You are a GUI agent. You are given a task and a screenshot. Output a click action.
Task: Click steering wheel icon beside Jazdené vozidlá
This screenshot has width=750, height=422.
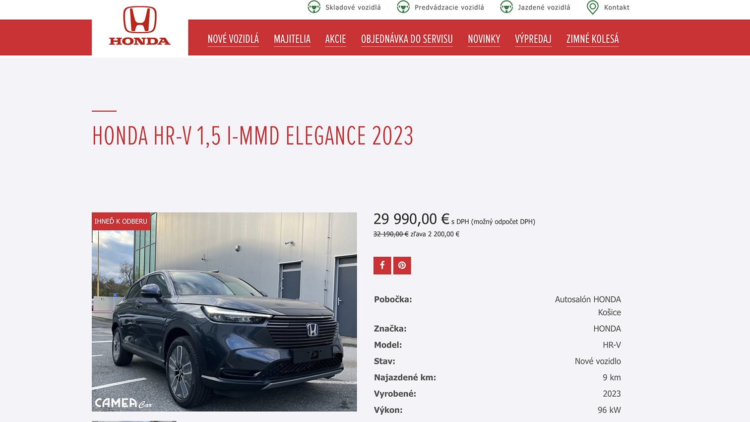tap(506, 7)
